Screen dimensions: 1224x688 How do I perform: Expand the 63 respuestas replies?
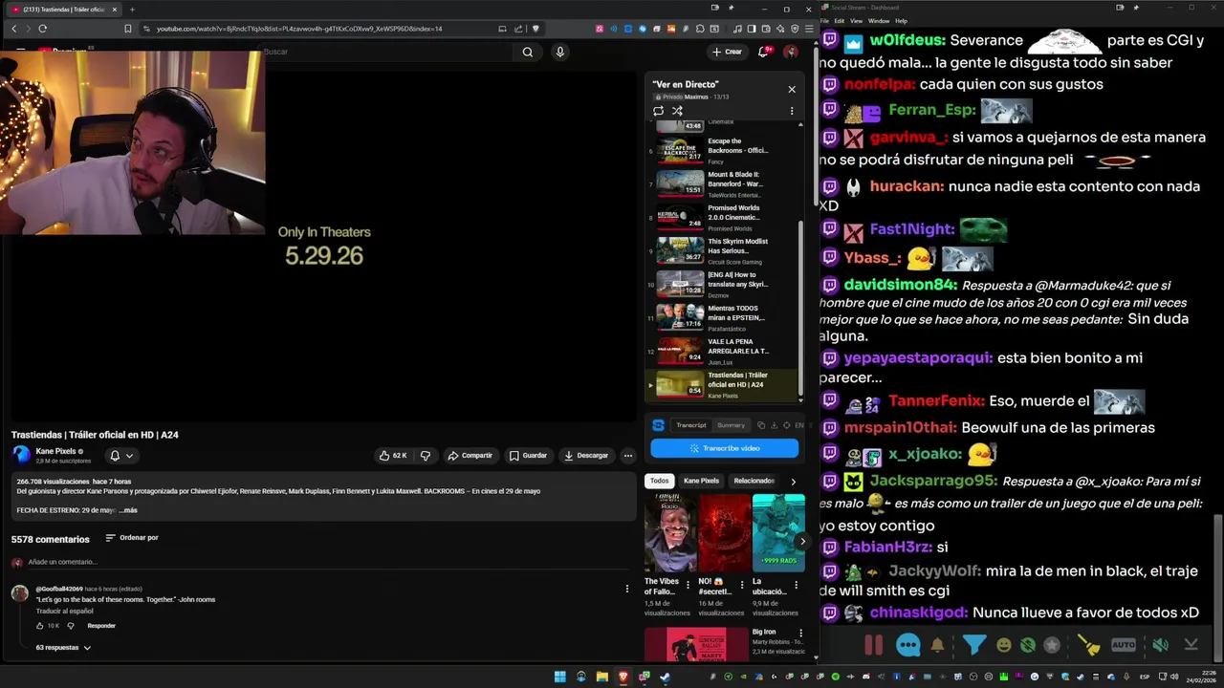63,648
